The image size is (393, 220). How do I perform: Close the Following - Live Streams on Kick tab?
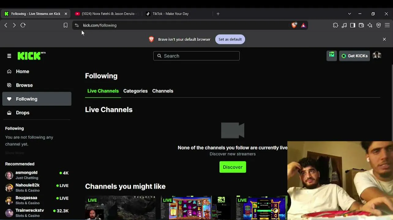pyautogui.click(x=65, y=14)
